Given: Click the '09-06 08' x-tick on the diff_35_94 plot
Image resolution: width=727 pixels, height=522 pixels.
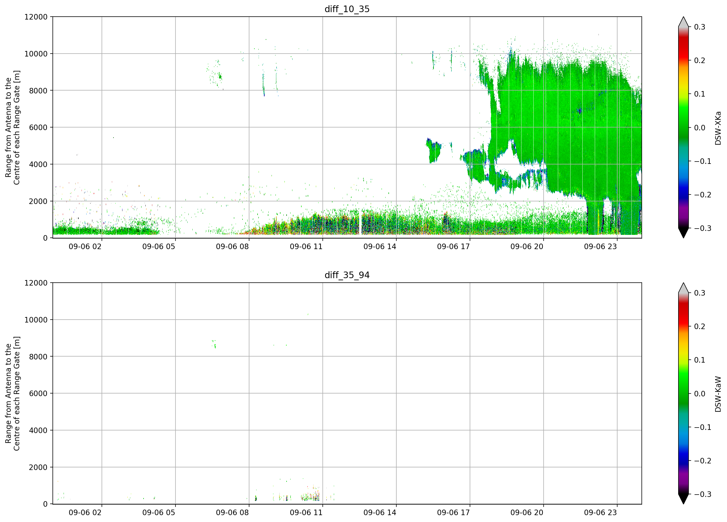Looking at the screenshot, I should pyautogui.click(x=232, y=512).
